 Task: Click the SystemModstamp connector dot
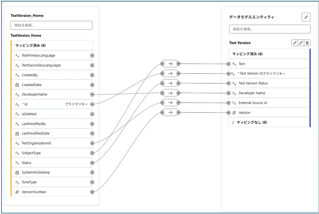coord(92,172)
